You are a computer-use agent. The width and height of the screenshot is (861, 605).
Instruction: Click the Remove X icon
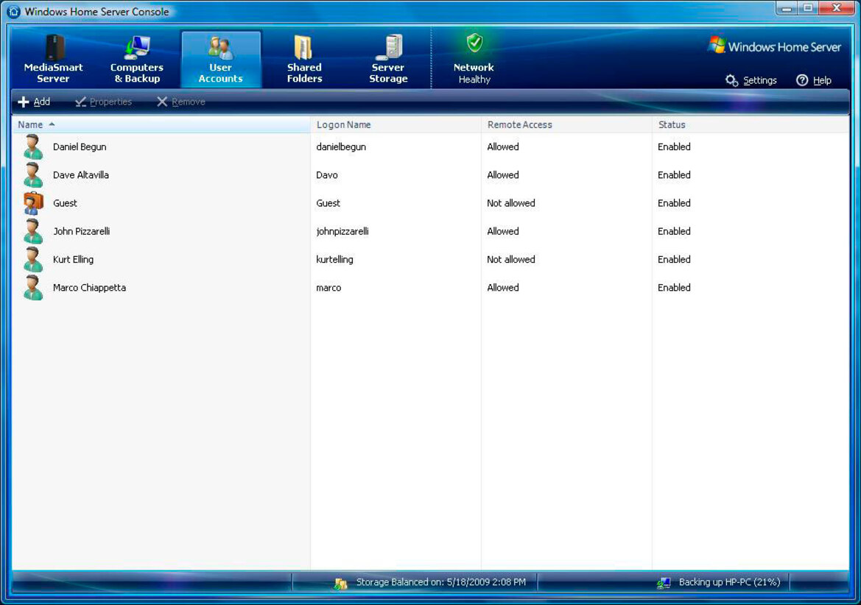(x=162, y=102)
